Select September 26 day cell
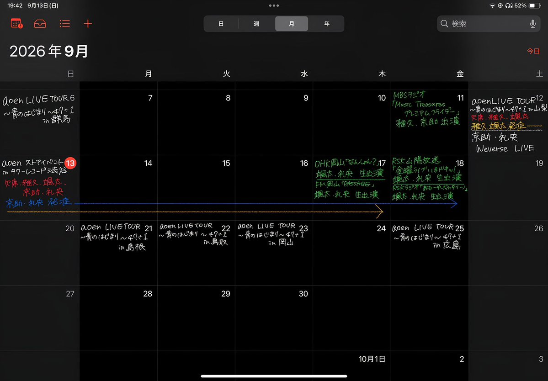 [509, 253]
